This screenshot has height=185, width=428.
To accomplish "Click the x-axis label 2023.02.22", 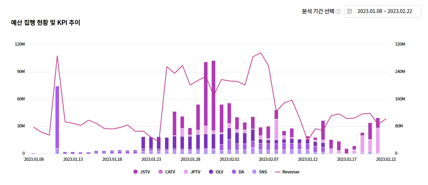I will pos(386,159).
